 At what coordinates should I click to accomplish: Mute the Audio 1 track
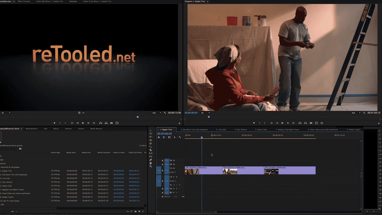tap(174, 177)
